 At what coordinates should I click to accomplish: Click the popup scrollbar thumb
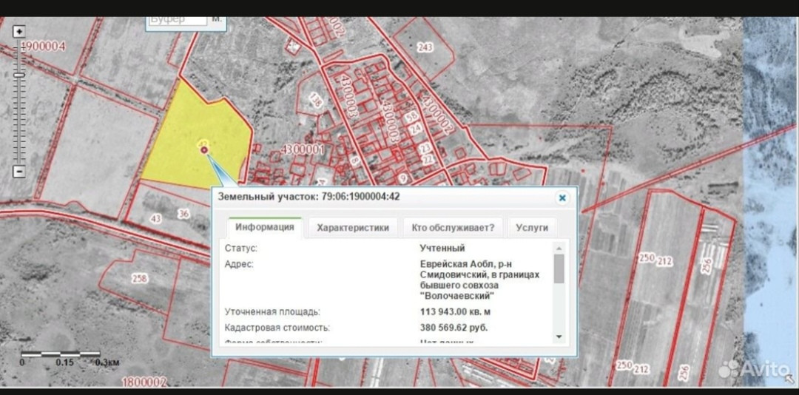[x=559, y=269]
